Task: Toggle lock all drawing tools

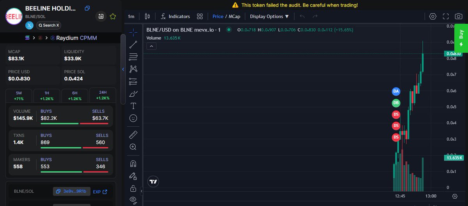Action: (x=133, y=189)
